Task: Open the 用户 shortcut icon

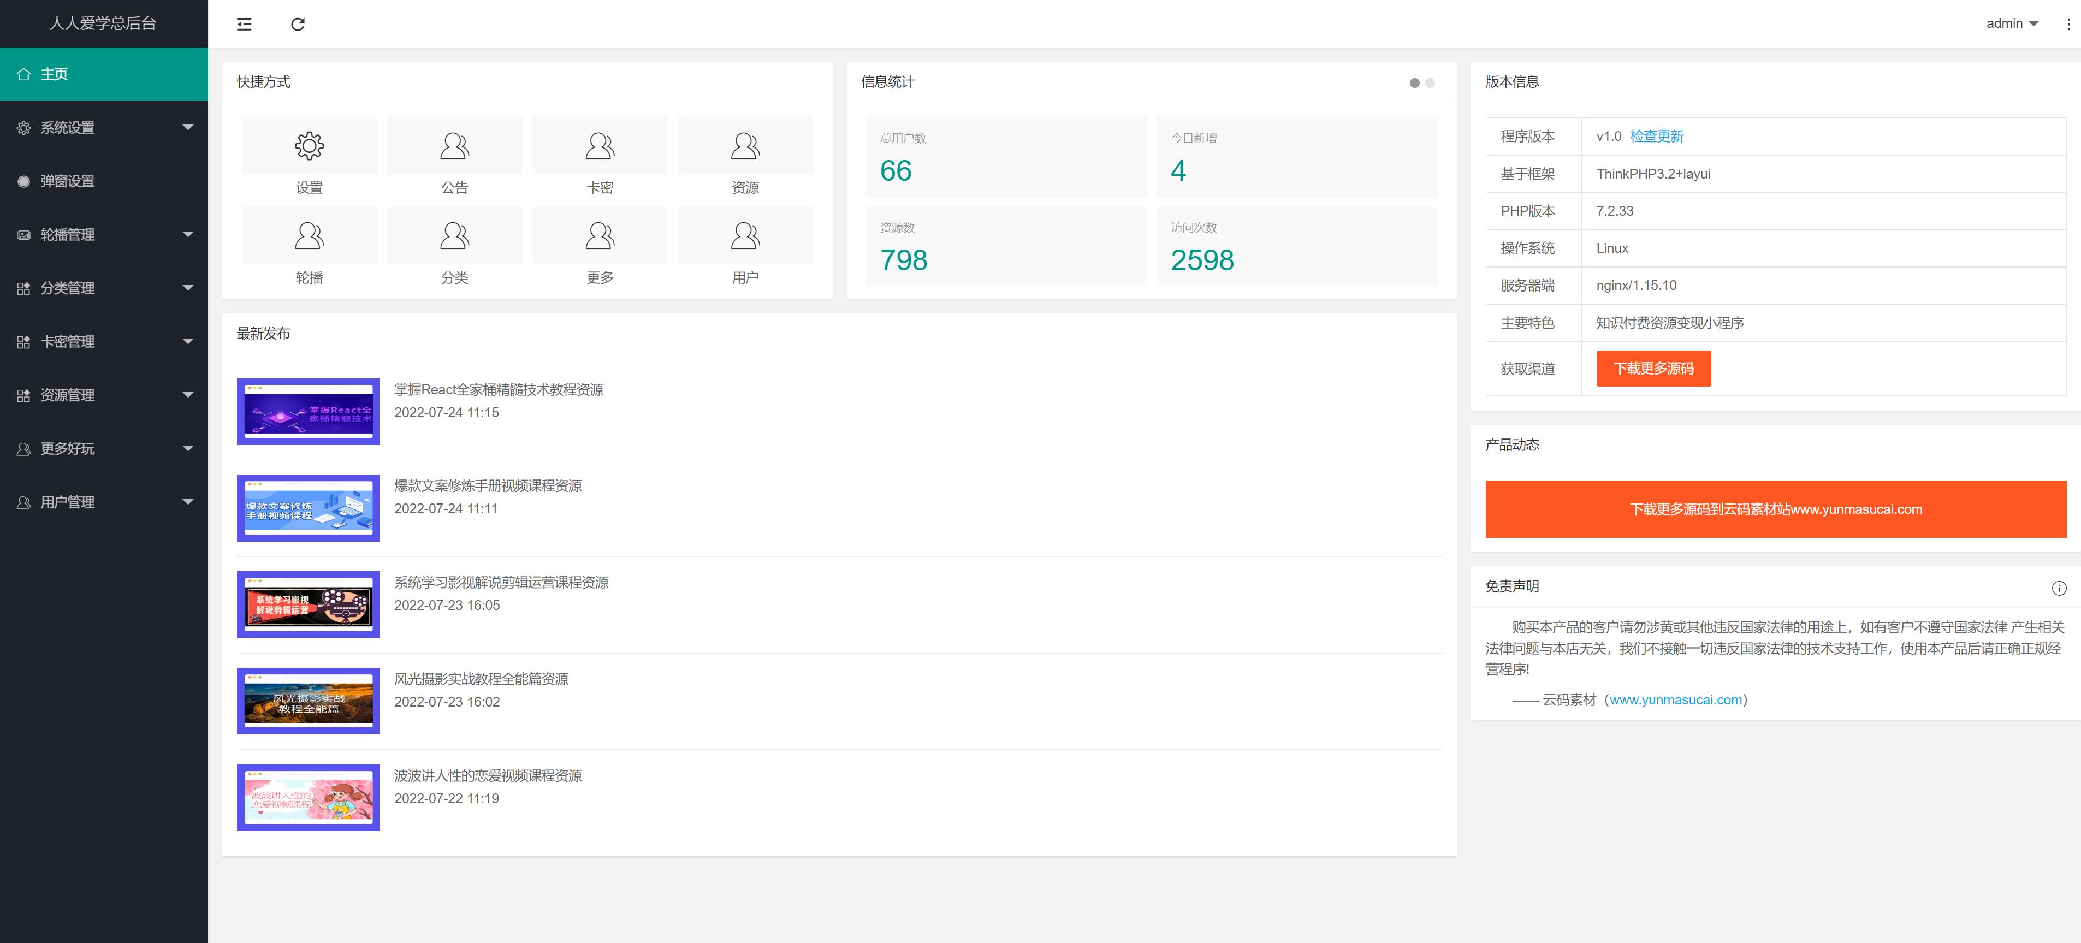Action: click(x=745, y=236)
